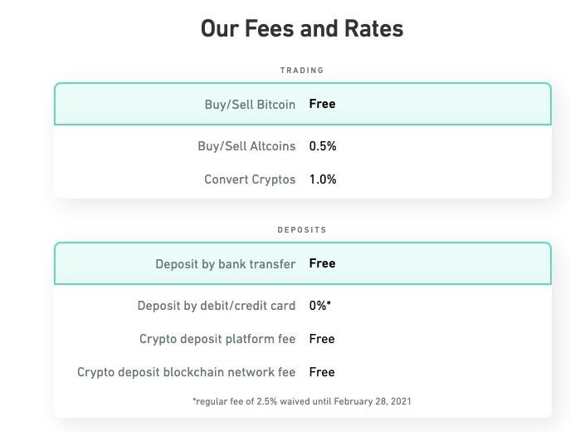Select the Convert Cryptos label

click(x=250, y=179)
